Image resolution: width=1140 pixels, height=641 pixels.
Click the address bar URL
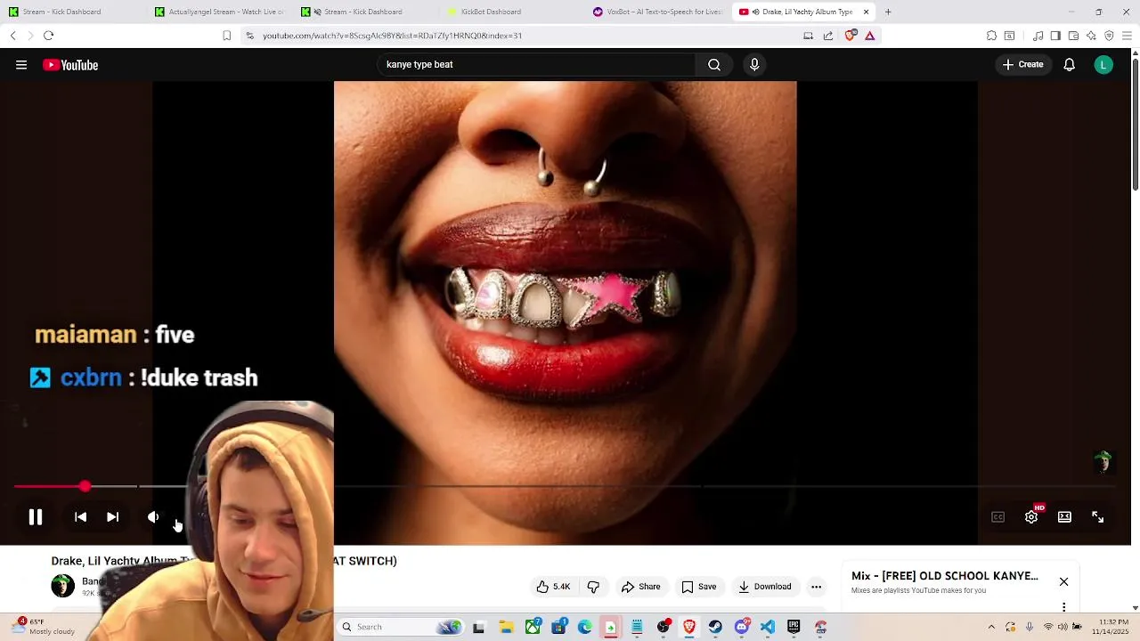click(x=392, y=36)
